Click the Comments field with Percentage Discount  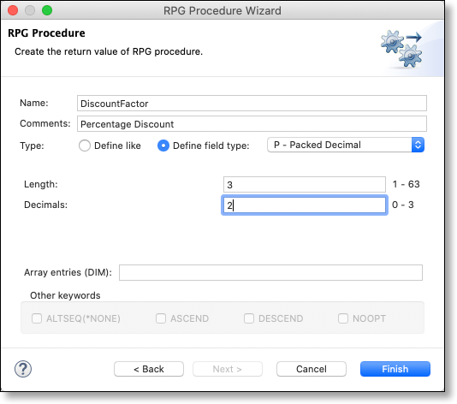click(252, 124)
